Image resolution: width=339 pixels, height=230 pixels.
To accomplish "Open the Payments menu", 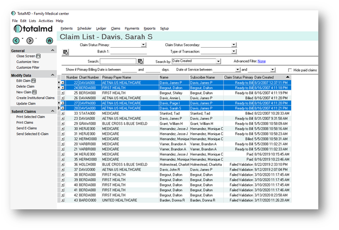I will point(132,29).
